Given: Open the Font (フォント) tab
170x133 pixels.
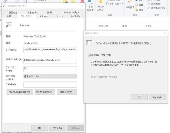Looking at the screenshot, I should [60, 17].
